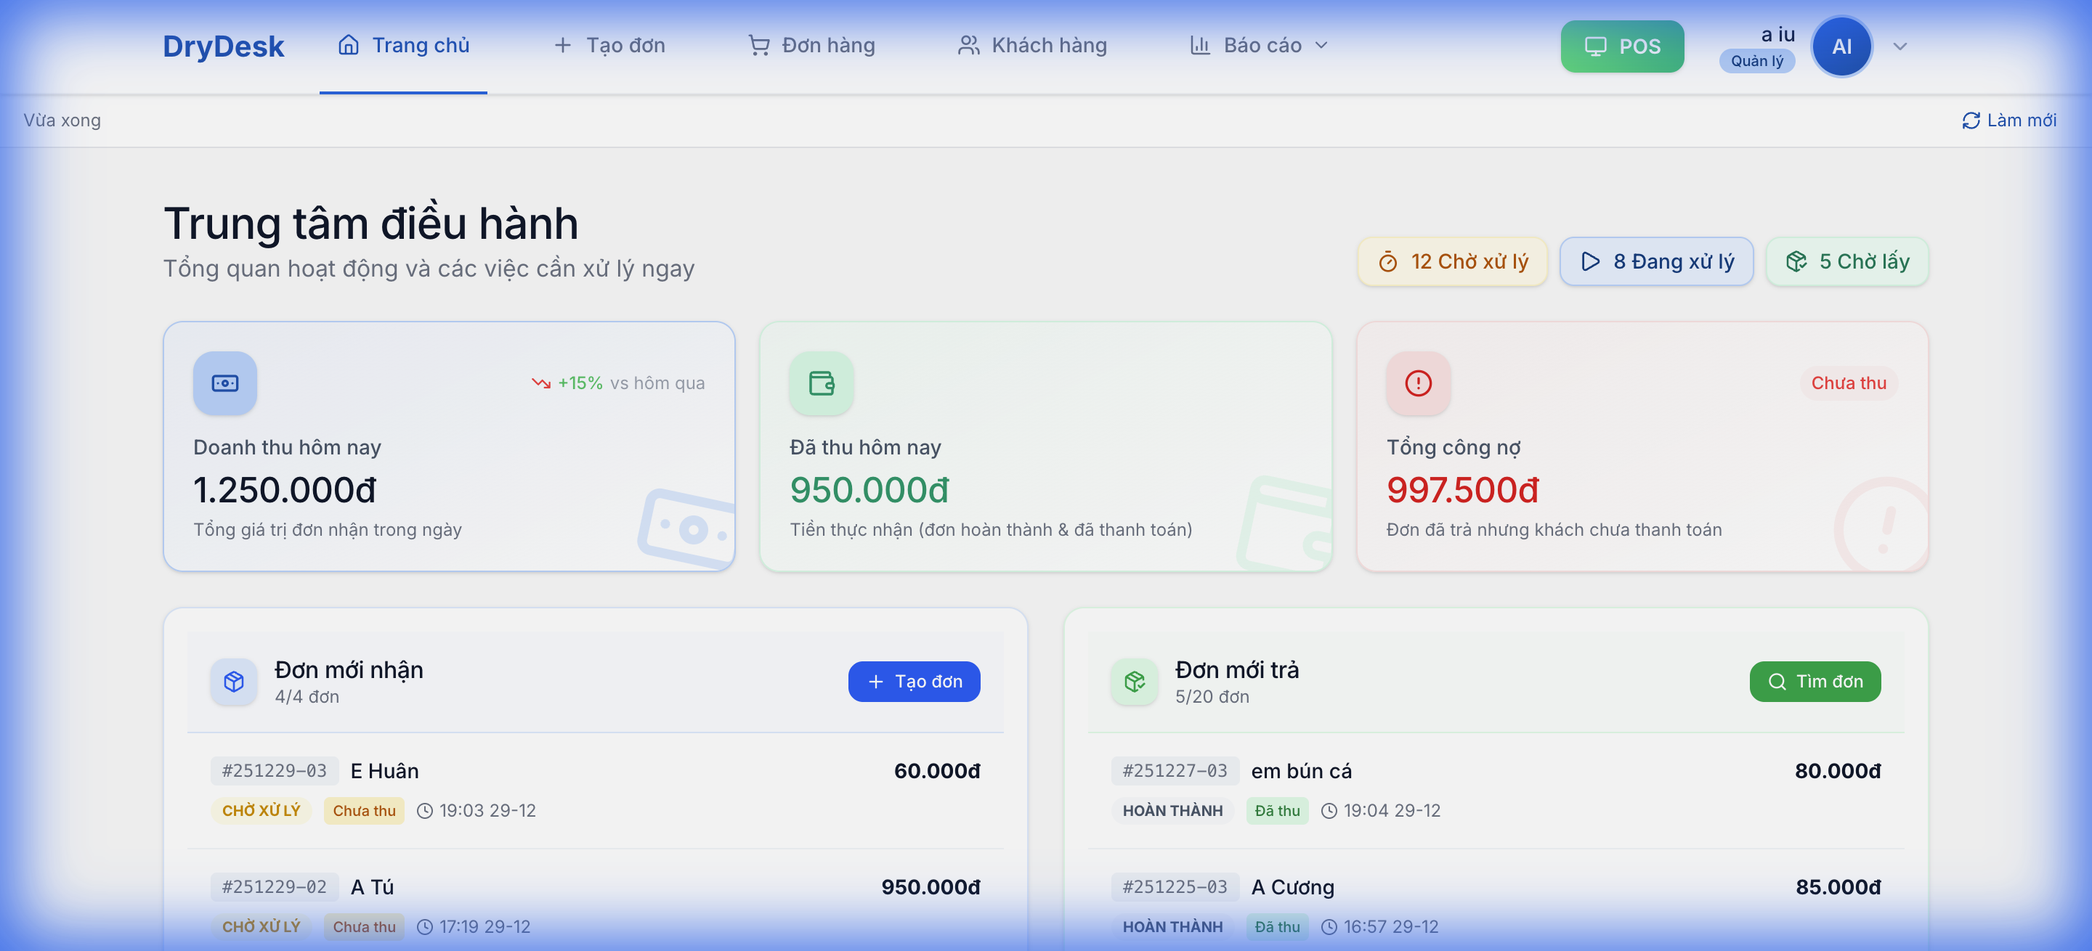The width and height of the screenshot is (2092, 951).
Task: Toggle the Chưa thu status on order #251229-03
Action: pos(363,810)
